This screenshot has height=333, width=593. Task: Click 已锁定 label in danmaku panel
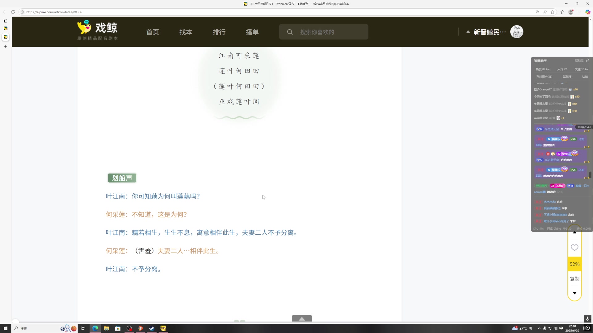[579, 61]
